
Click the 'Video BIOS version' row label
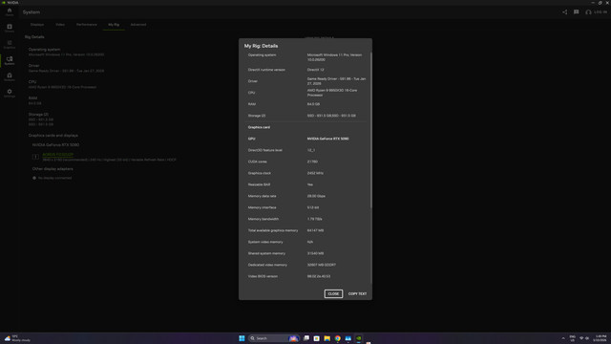263,276
